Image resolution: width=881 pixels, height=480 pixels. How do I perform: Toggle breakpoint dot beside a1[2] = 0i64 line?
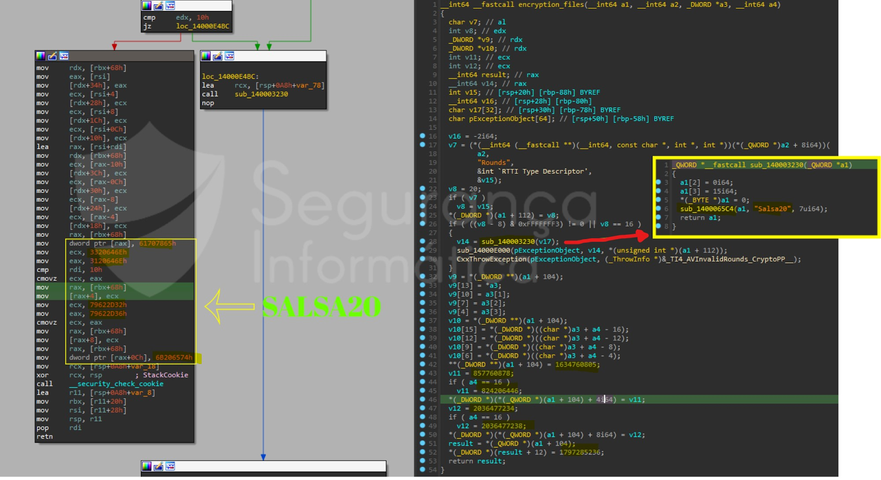click(658, 182)
